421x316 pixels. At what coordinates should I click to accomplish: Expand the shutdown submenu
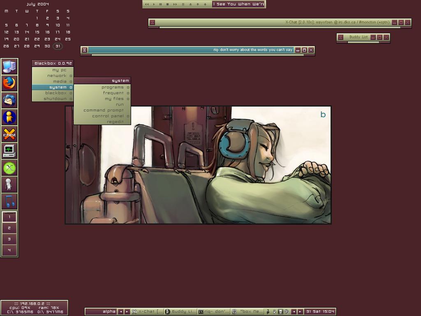click(53, 99)
